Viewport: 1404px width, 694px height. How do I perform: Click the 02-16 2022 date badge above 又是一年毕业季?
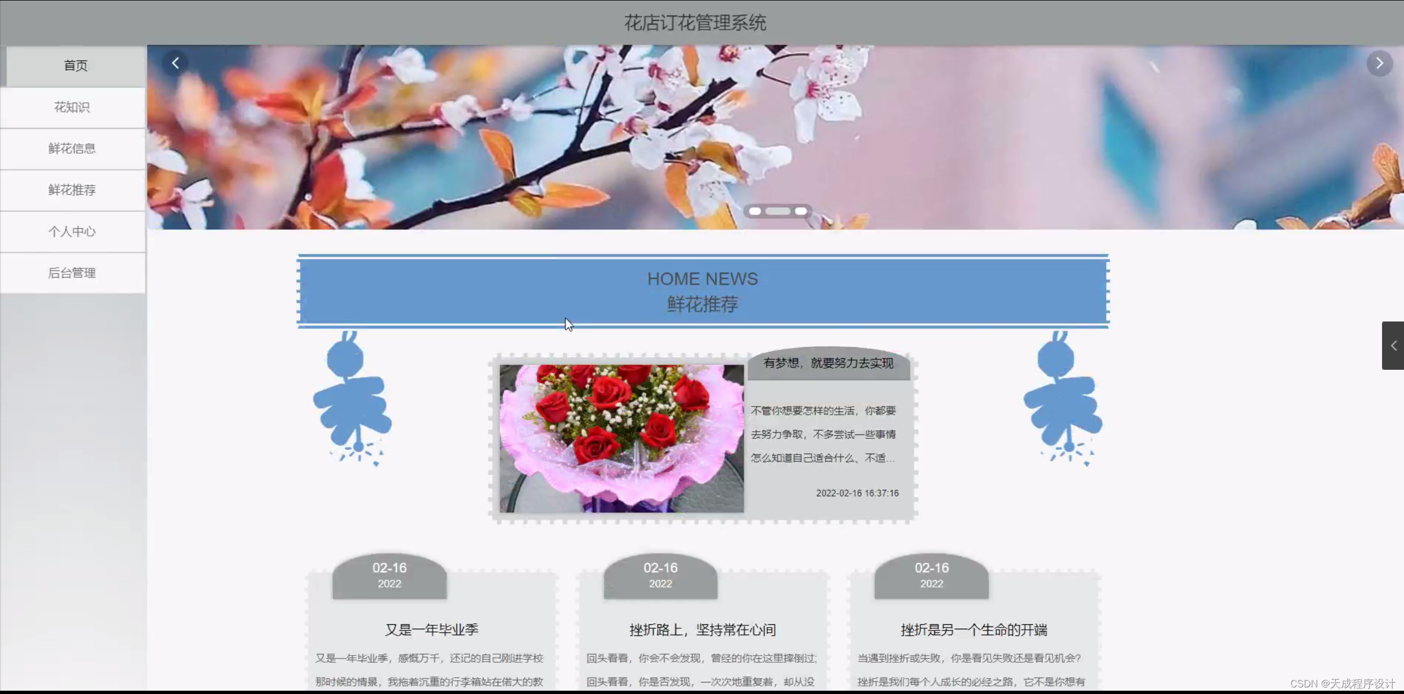[x=389, y=574]
